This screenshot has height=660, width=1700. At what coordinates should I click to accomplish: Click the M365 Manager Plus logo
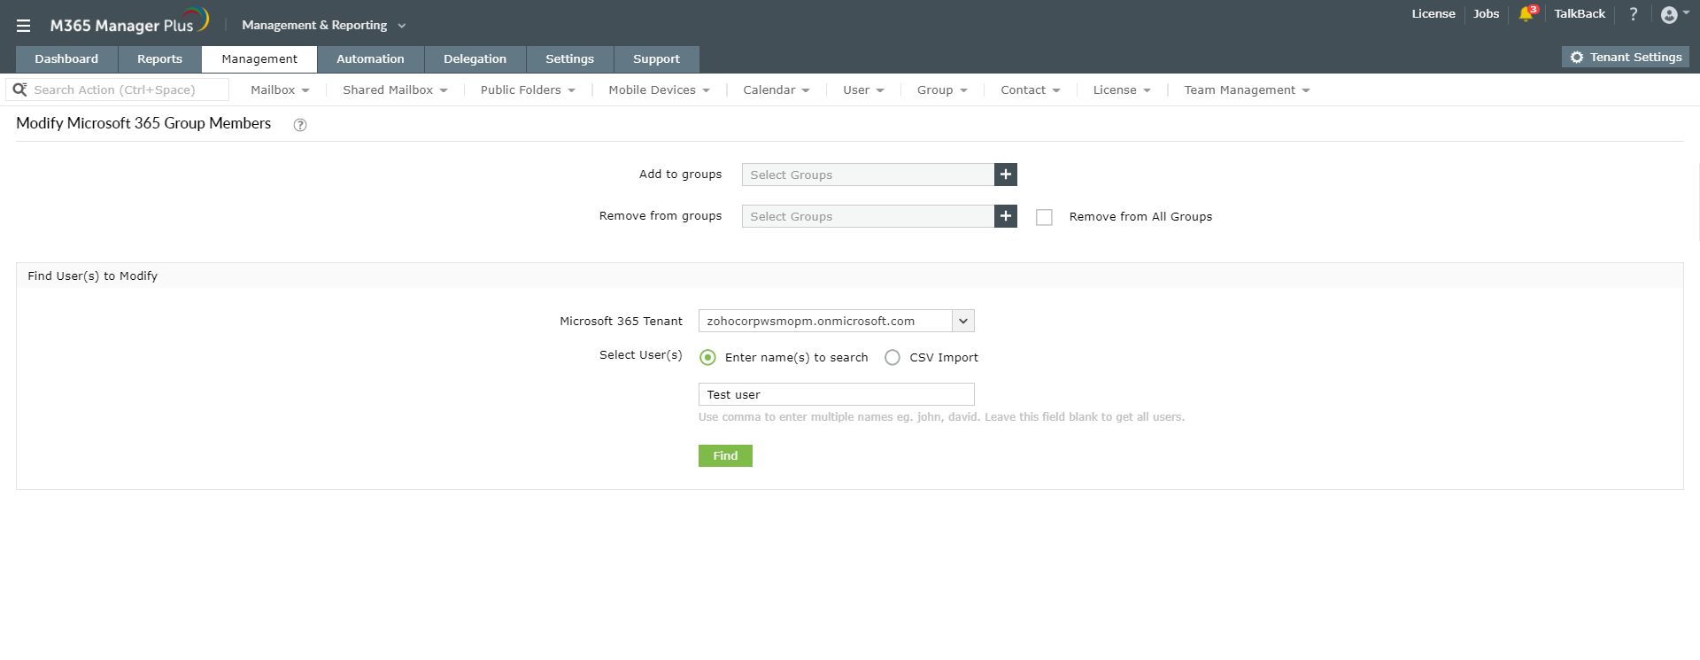click(x=129, y=21)
